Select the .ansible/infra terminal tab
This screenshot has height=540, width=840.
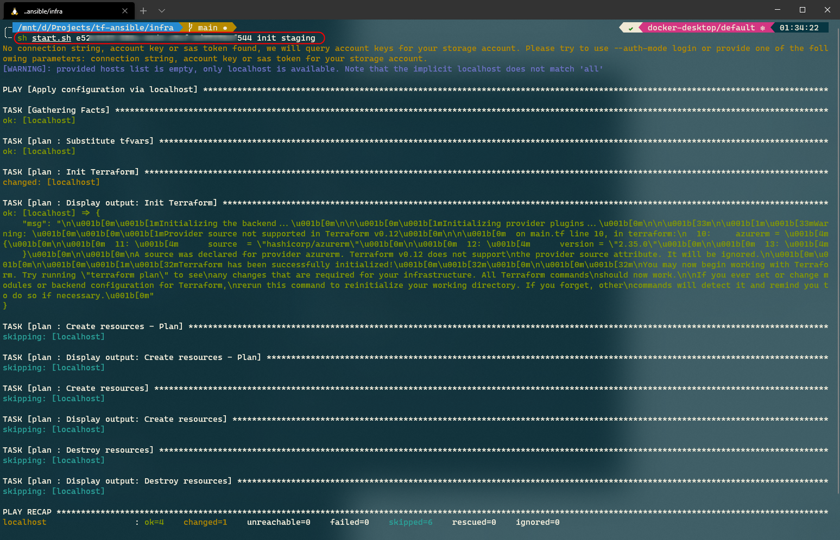(68, 11)
